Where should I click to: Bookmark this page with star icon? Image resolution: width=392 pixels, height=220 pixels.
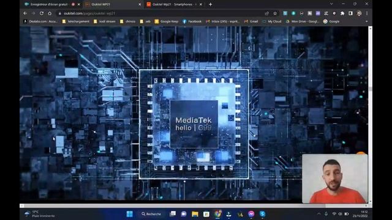point(275,13)
